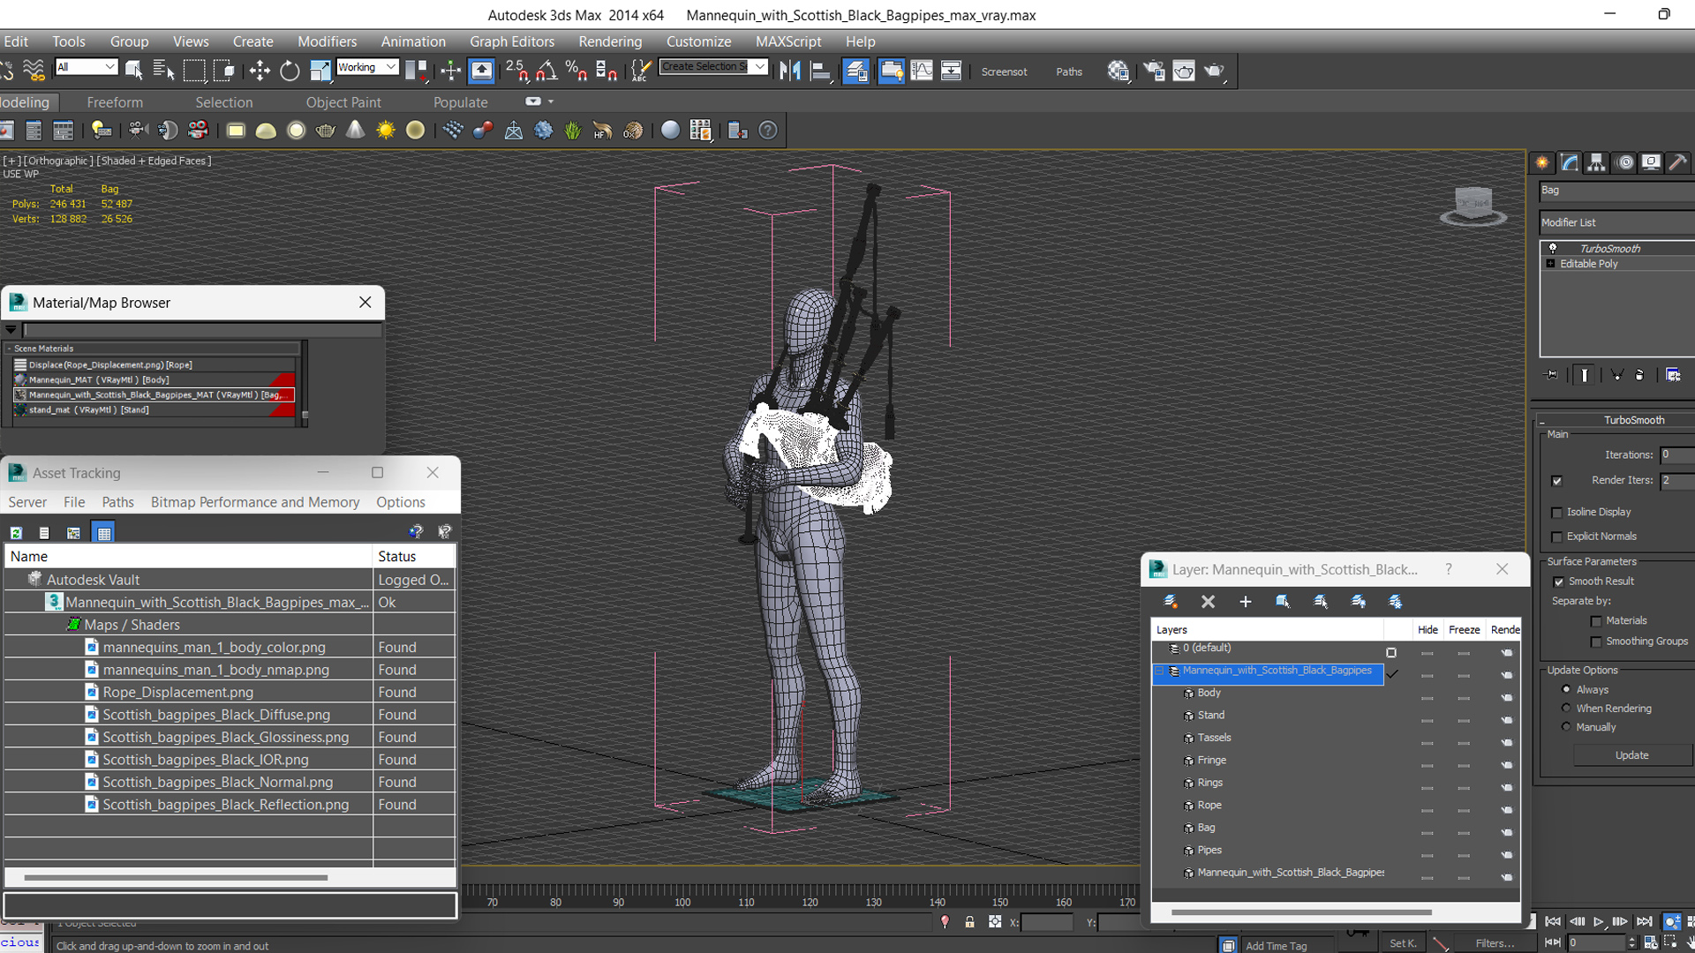The height and width of the screenshot is (953, 1695).
Task: Select the Move tool in main toolbar
Action: (x=260, y=71)
